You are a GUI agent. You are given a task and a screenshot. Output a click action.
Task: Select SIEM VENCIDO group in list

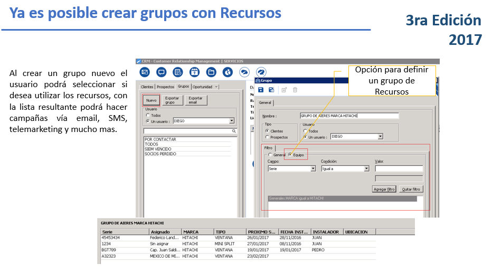(187, 149)
